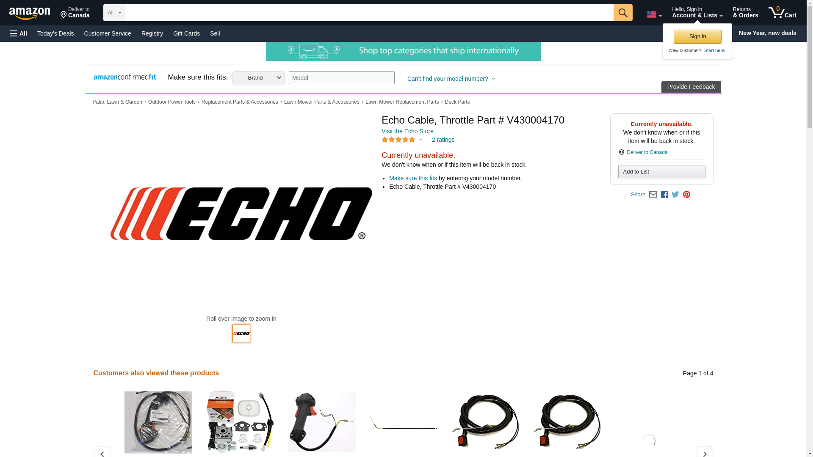Click the Model number input field
This screenshot has width=813, height=457.
341,77
